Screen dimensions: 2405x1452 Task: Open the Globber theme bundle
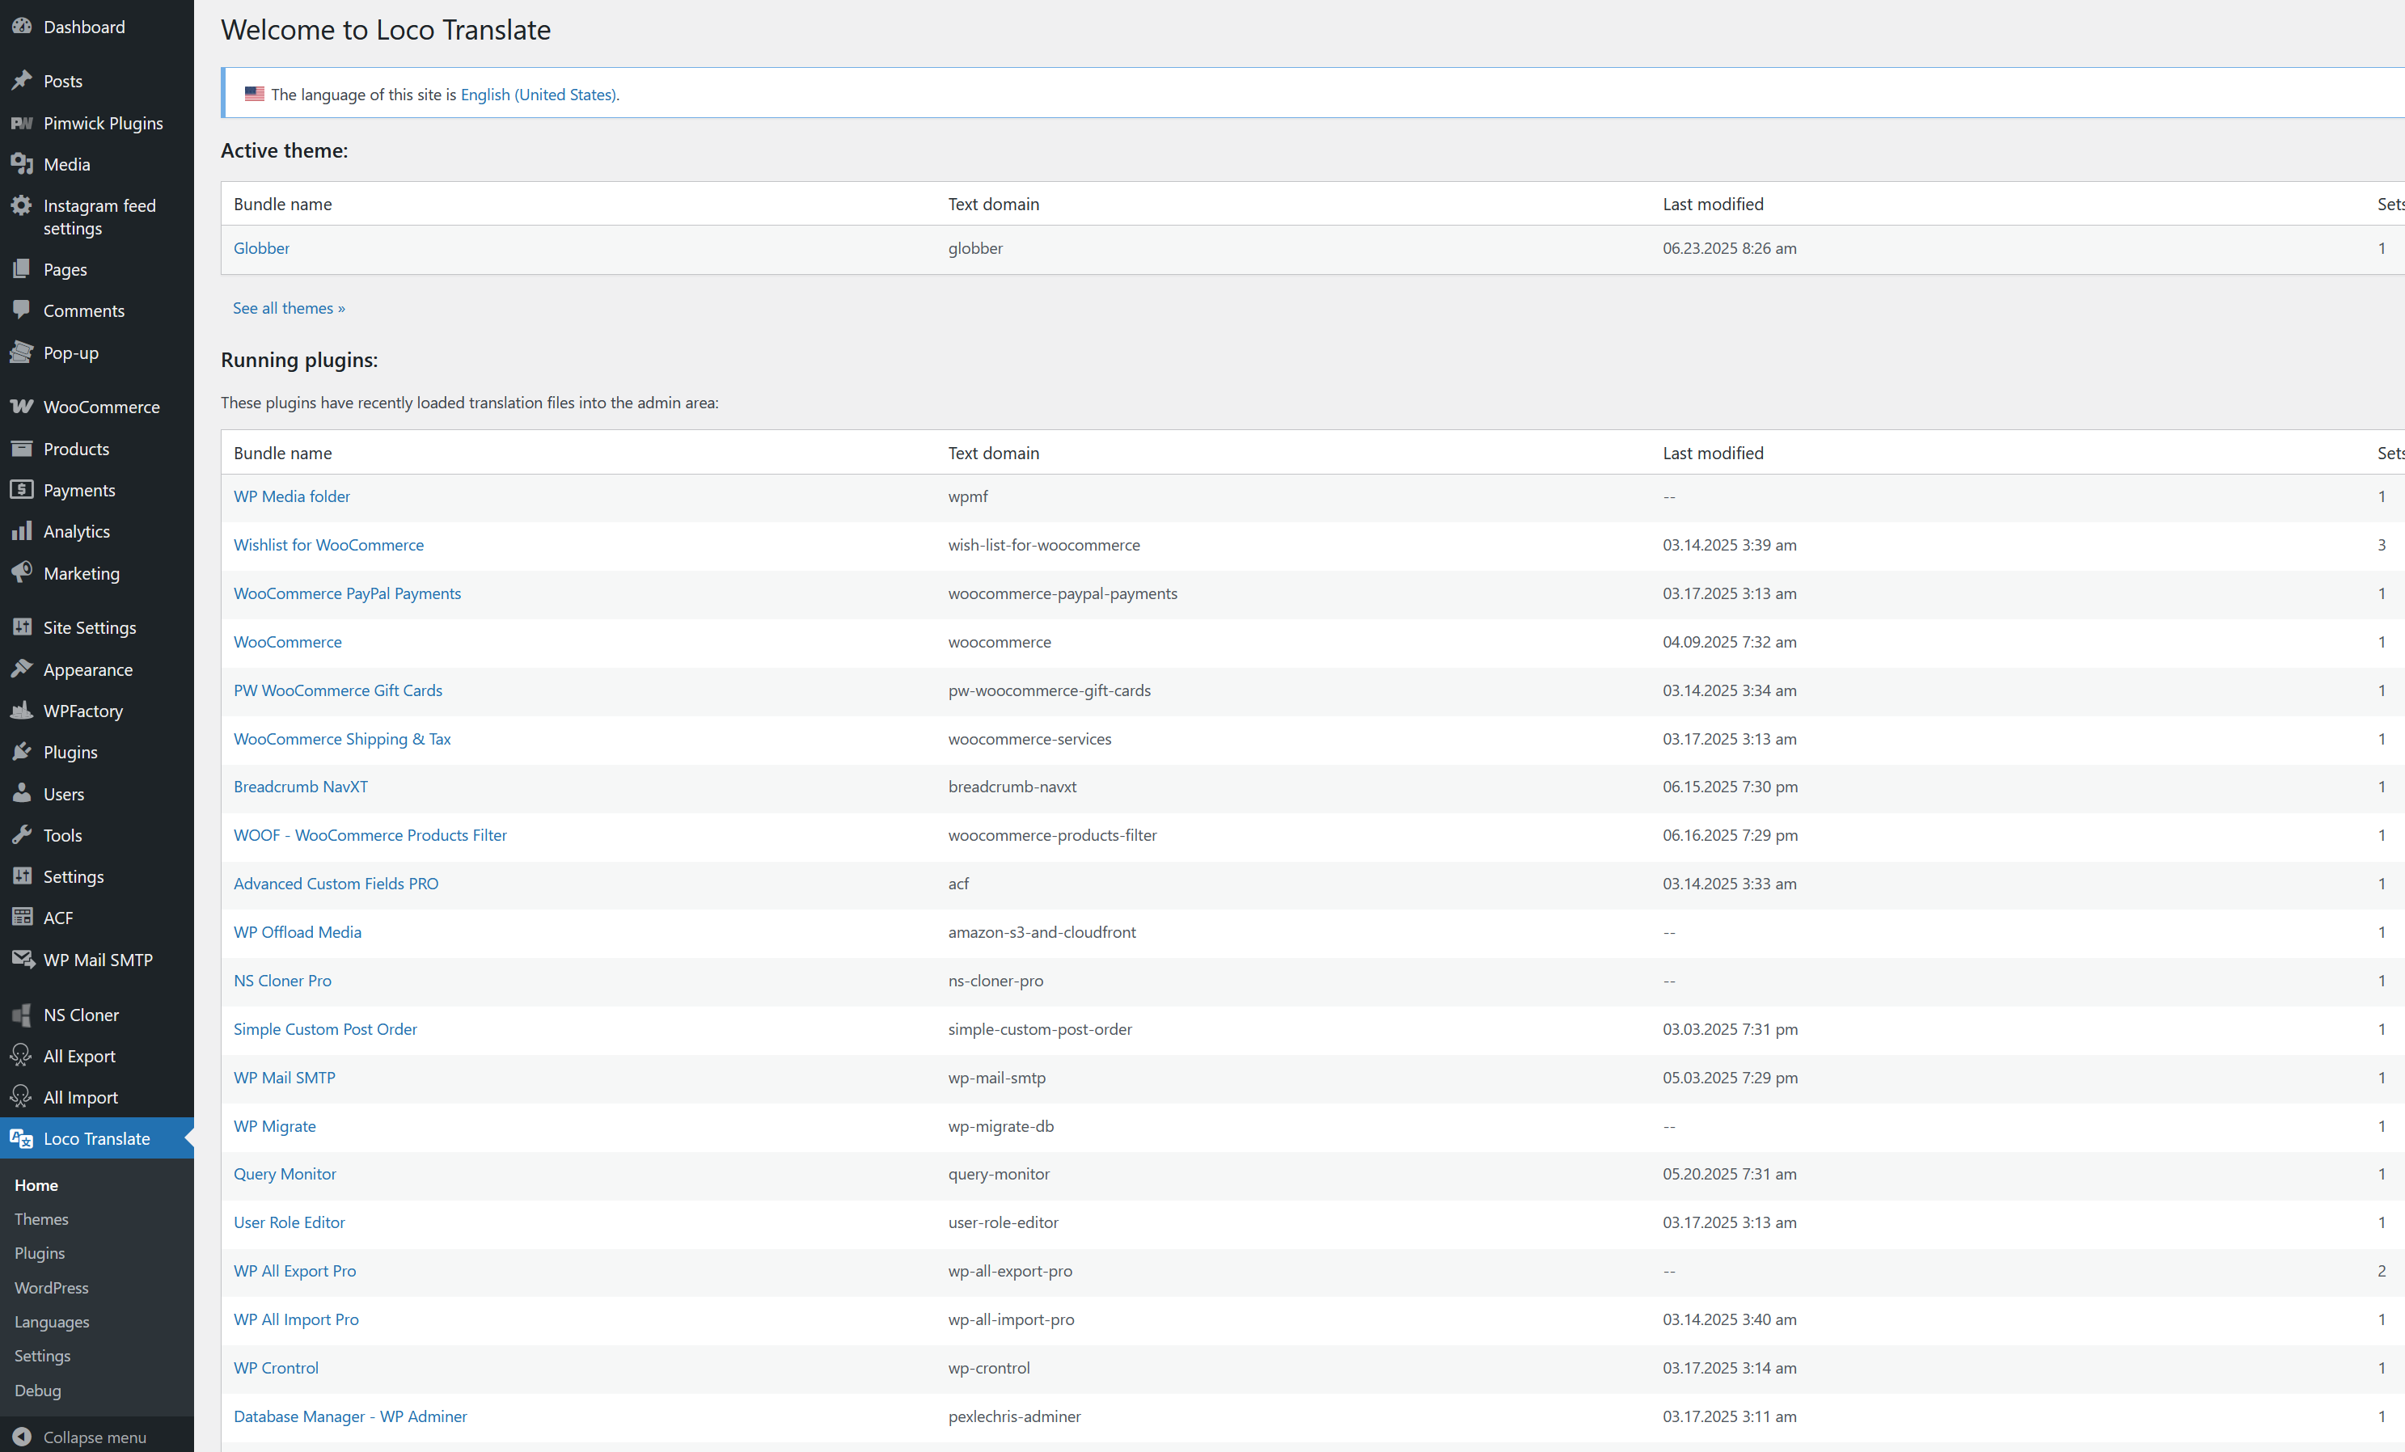click(x=261, y=248)
